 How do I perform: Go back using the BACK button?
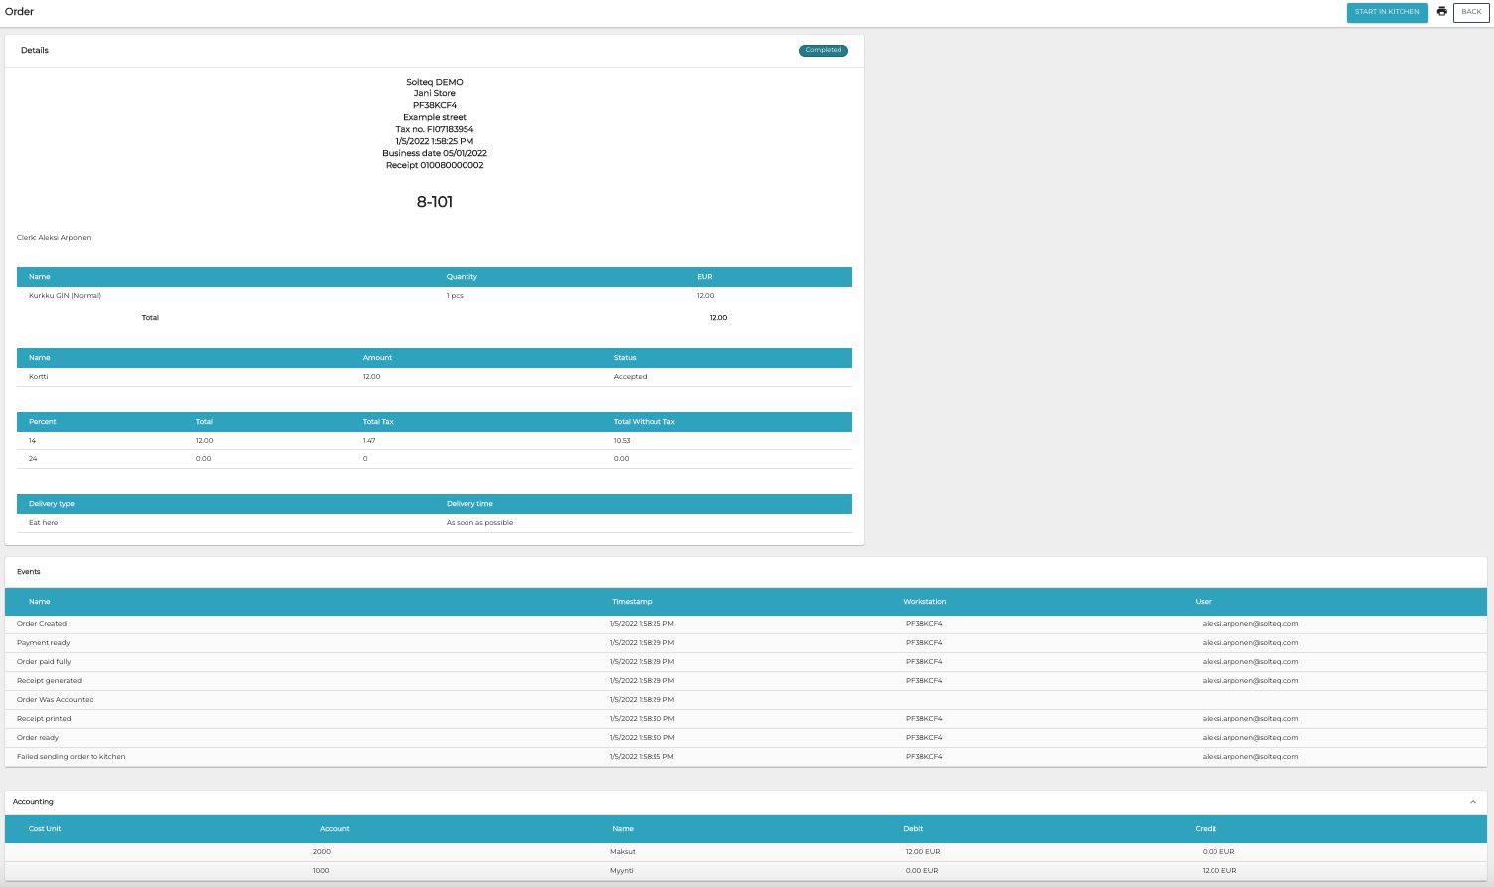coord(1471,12)
